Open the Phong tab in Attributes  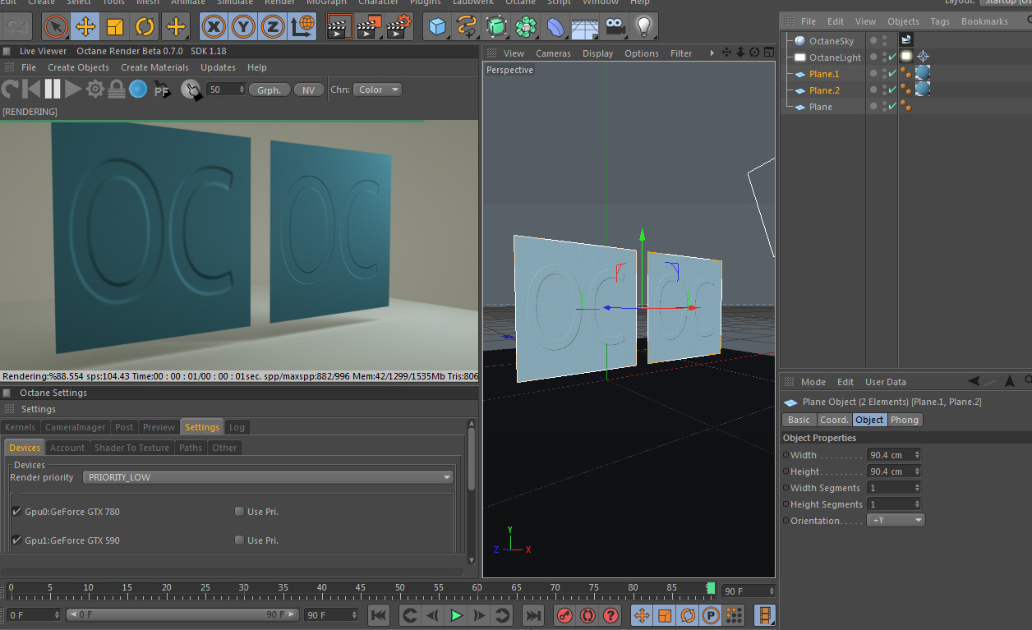point(905,420)
